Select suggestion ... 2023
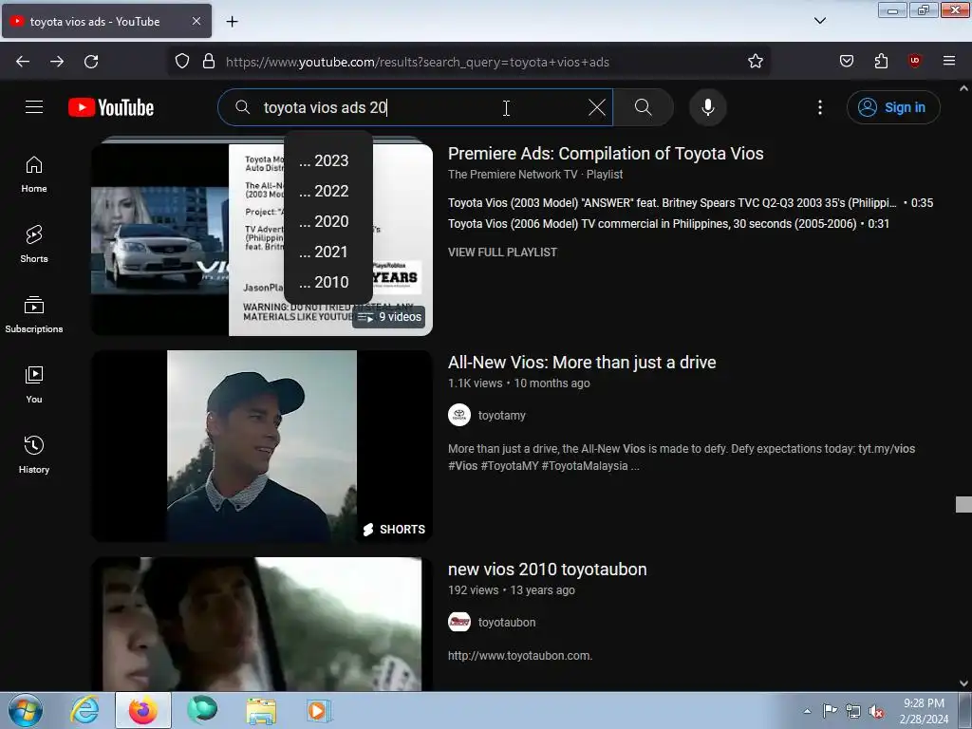The width and height of the screenshot is (972, 729). [x=328, y=161]
